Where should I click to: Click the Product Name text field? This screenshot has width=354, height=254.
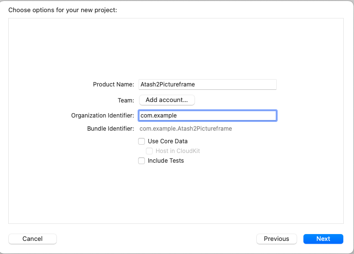click(208, 85)
